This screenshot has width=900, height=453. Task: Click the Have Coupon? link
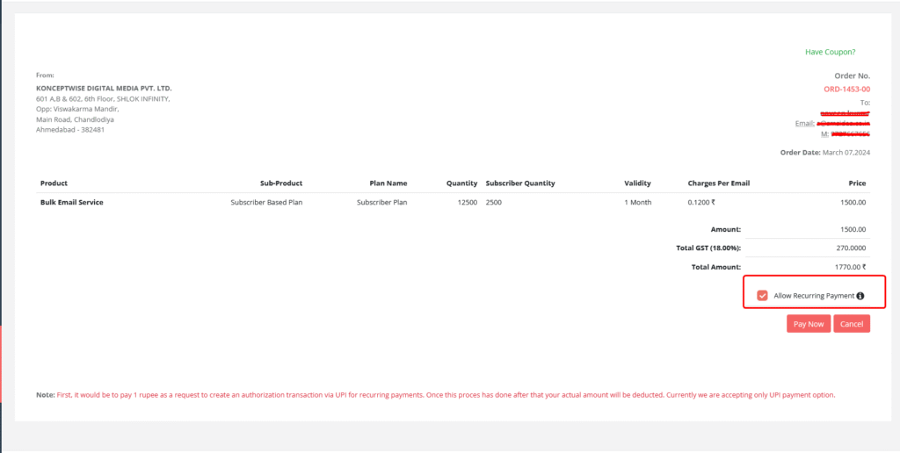click(830, 52)
